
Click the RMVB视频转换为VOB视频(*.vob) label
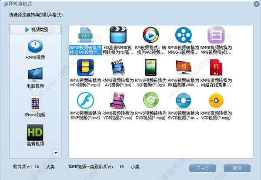point(118,115)
